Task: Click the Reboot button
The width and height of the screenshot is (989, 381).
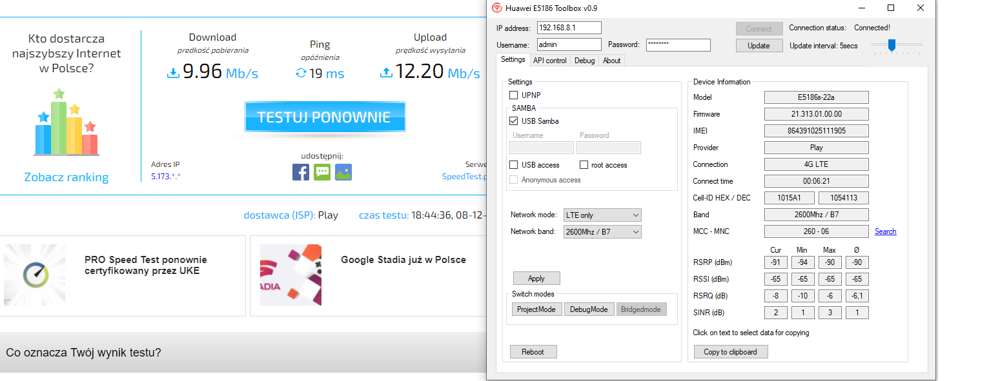Action: (x=533, y=352)
